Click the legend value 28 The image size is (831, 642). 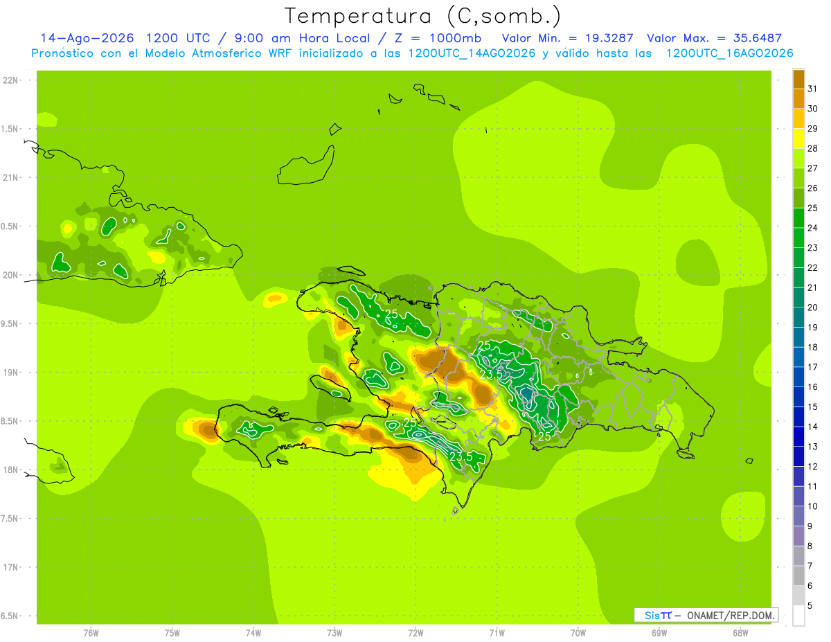pyautogui.click(x=812, y=148)
